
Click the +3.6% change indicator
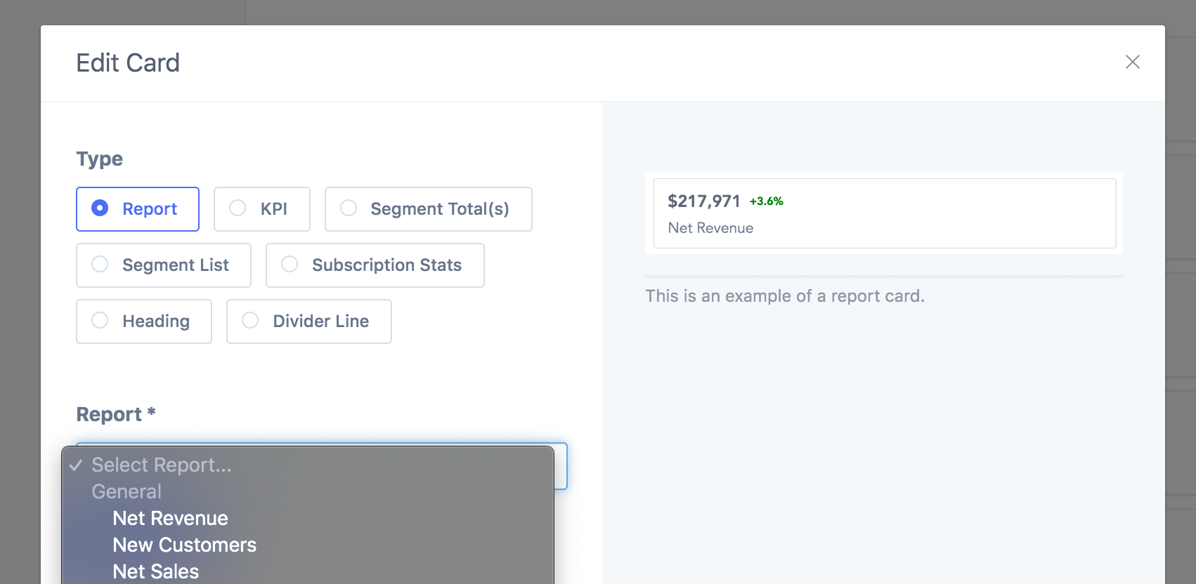(x=766, y=201)
